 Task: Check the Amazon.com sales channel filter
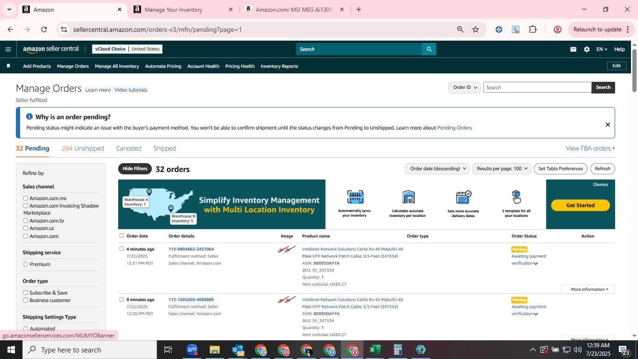26,236
